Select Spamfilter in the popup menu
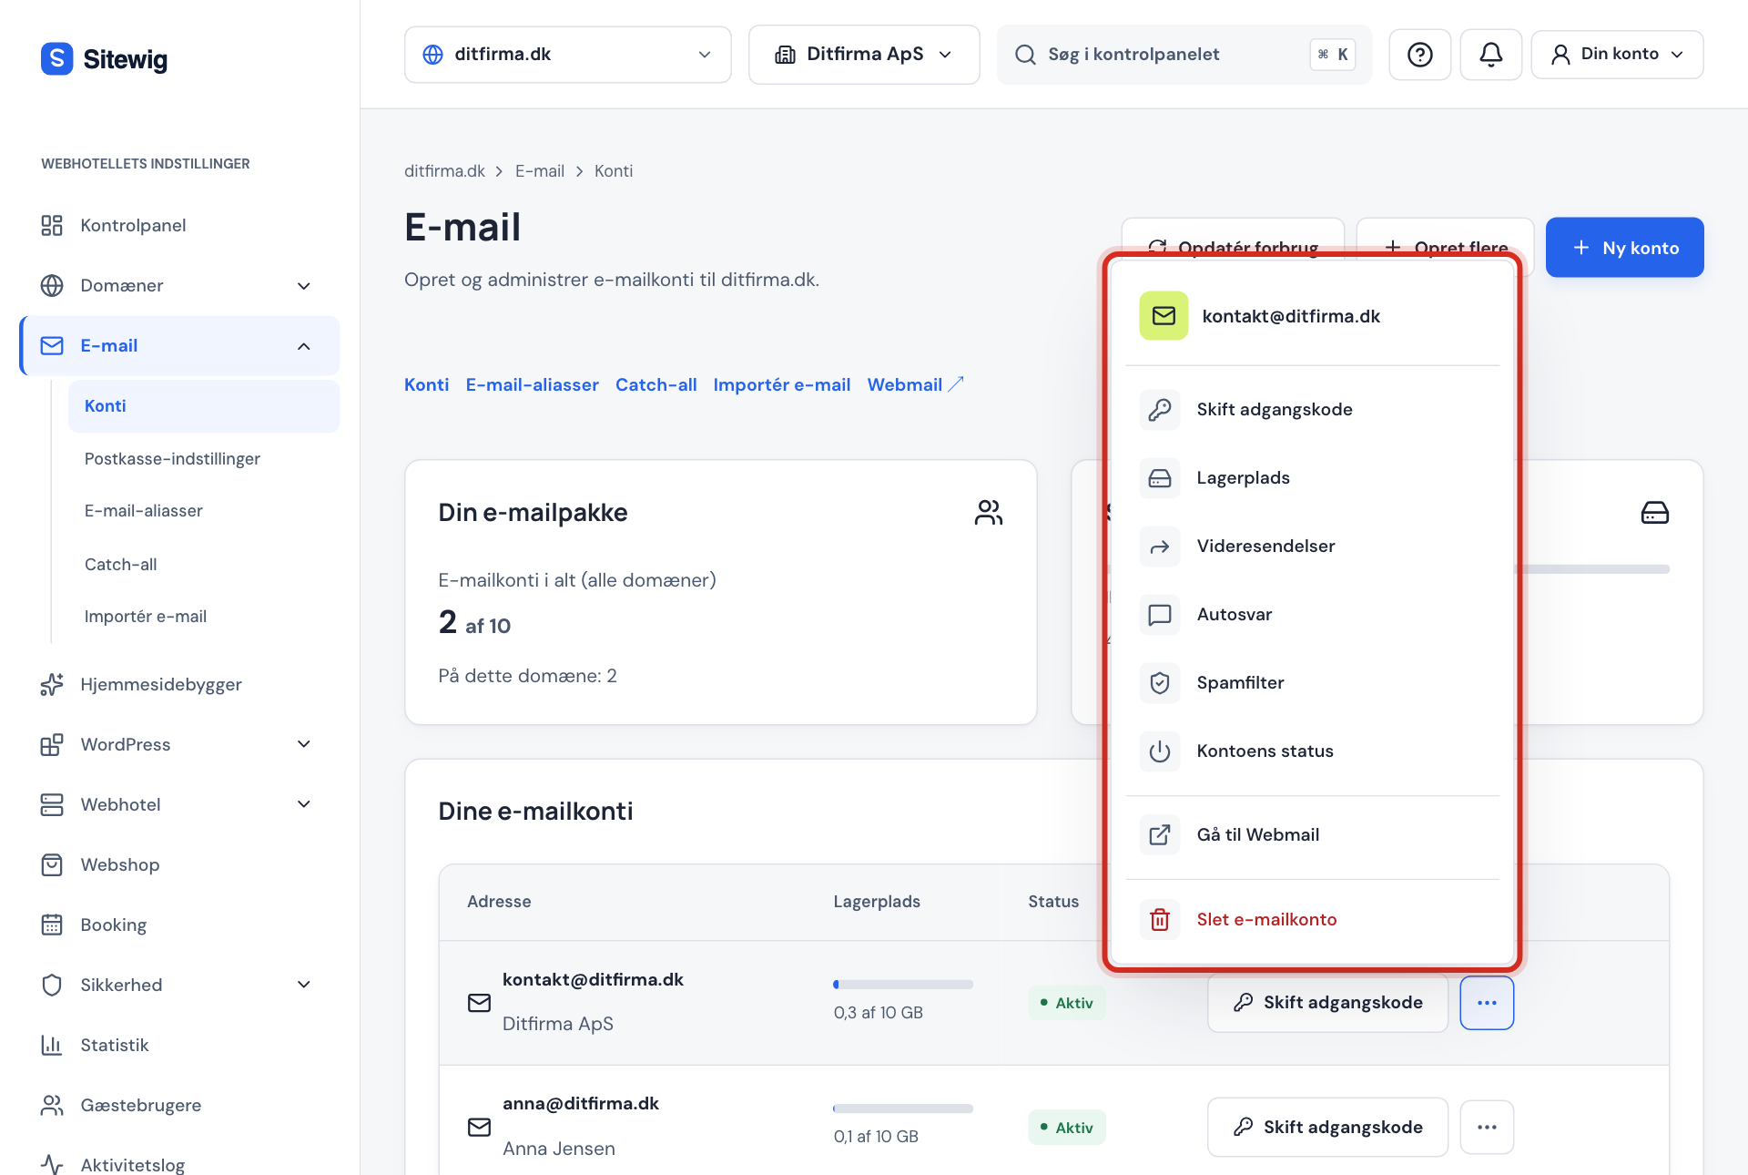Viewport: 1748px width, 1175px height. (x=1313, y=683)
